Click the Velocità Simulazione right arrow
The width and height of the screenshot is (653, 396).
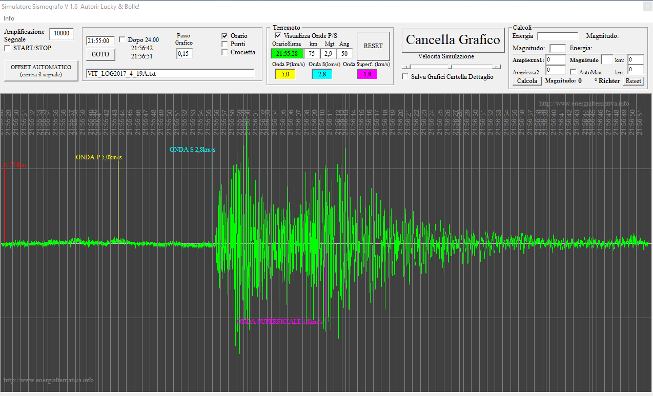[497, 67]
